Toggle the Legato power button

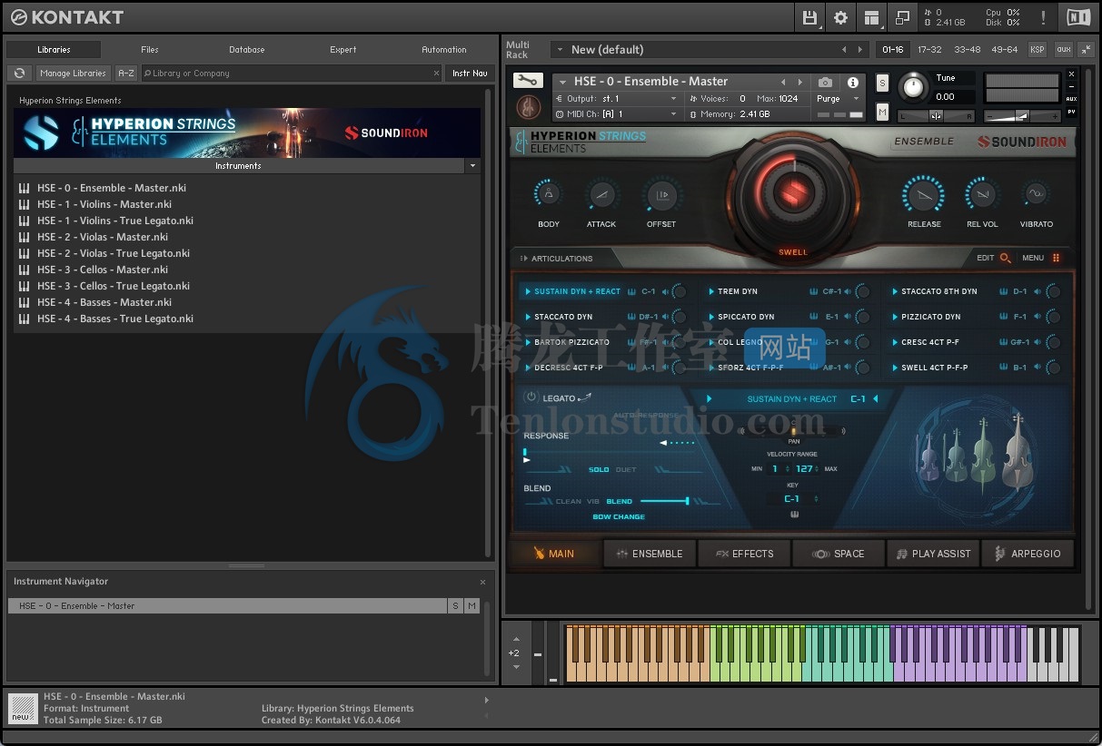click(531, 398)
